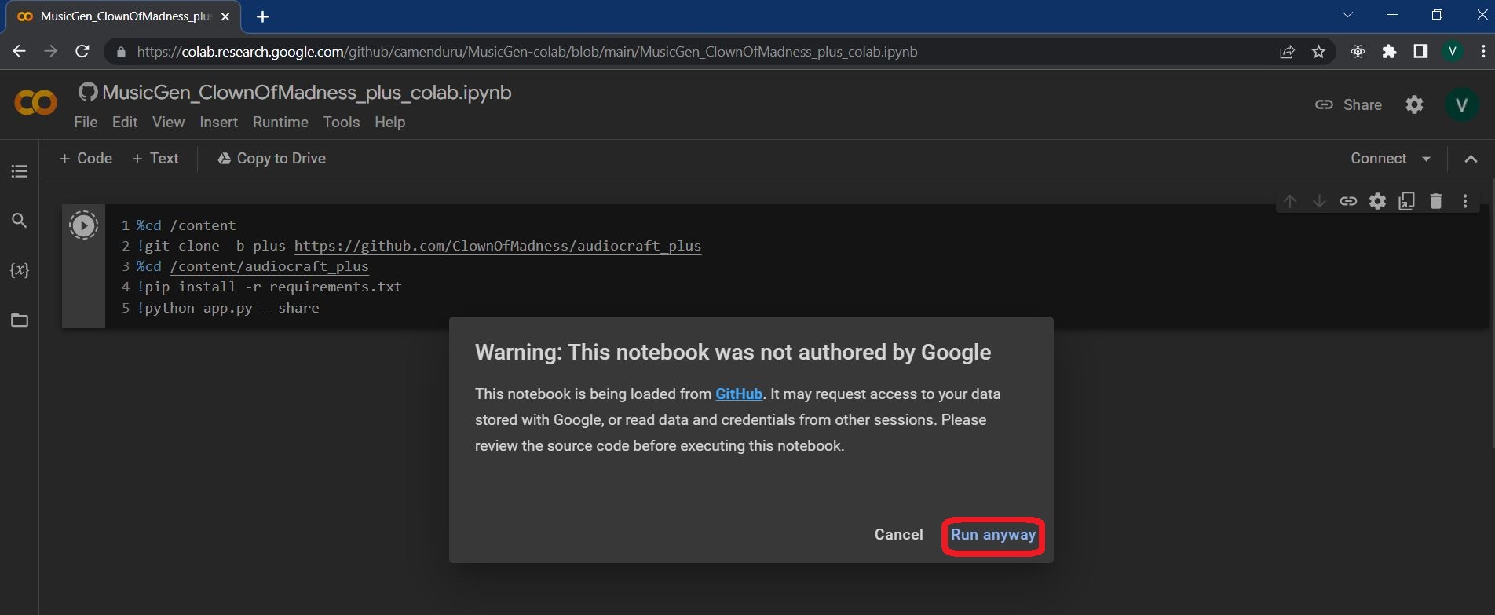Click the notebook title to rename

(307, 93)
